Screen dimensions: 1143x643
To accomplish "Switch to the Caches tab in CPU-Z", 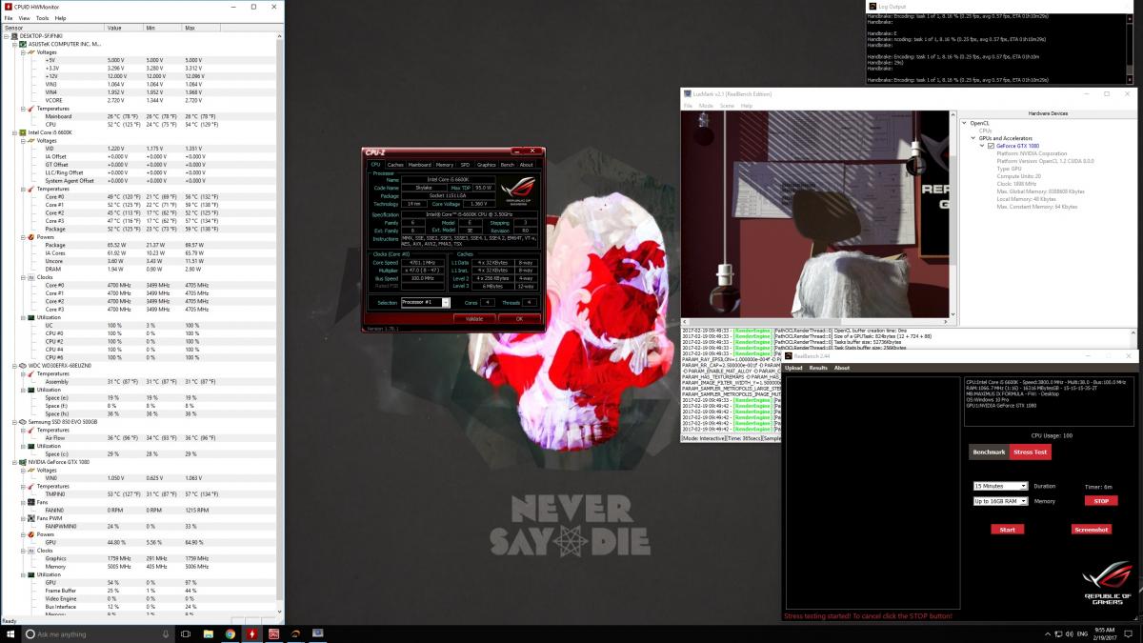I will click(x=394, y=165).
